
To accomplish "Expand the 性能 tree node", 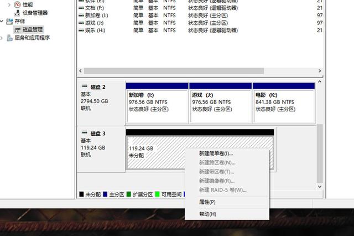I will coord(9,4).
